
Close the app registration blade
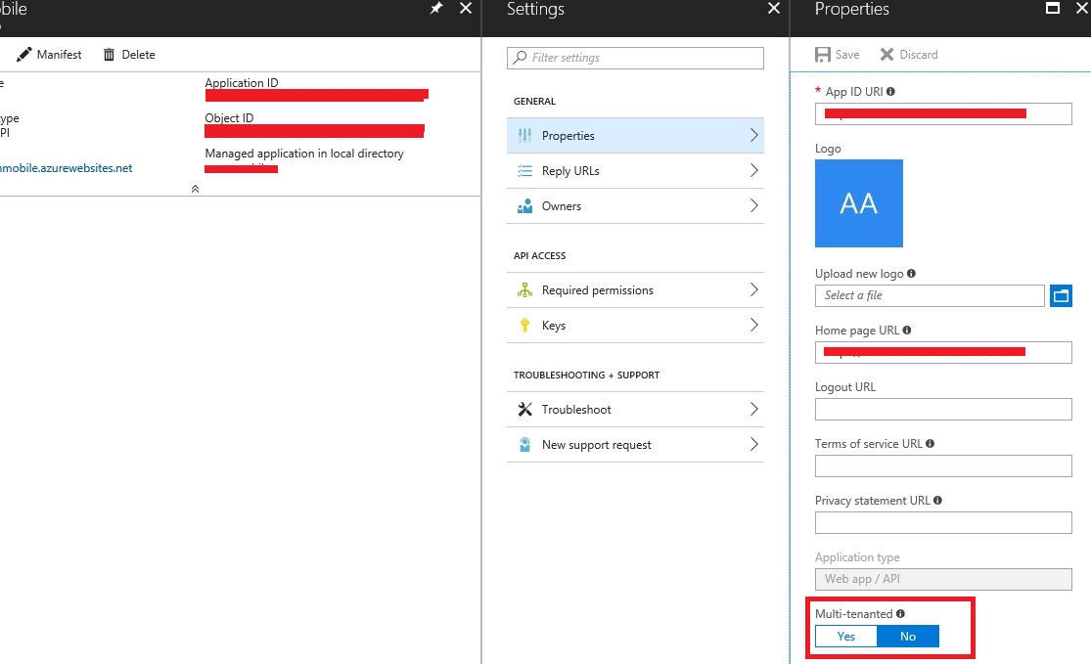coord(466,9)
